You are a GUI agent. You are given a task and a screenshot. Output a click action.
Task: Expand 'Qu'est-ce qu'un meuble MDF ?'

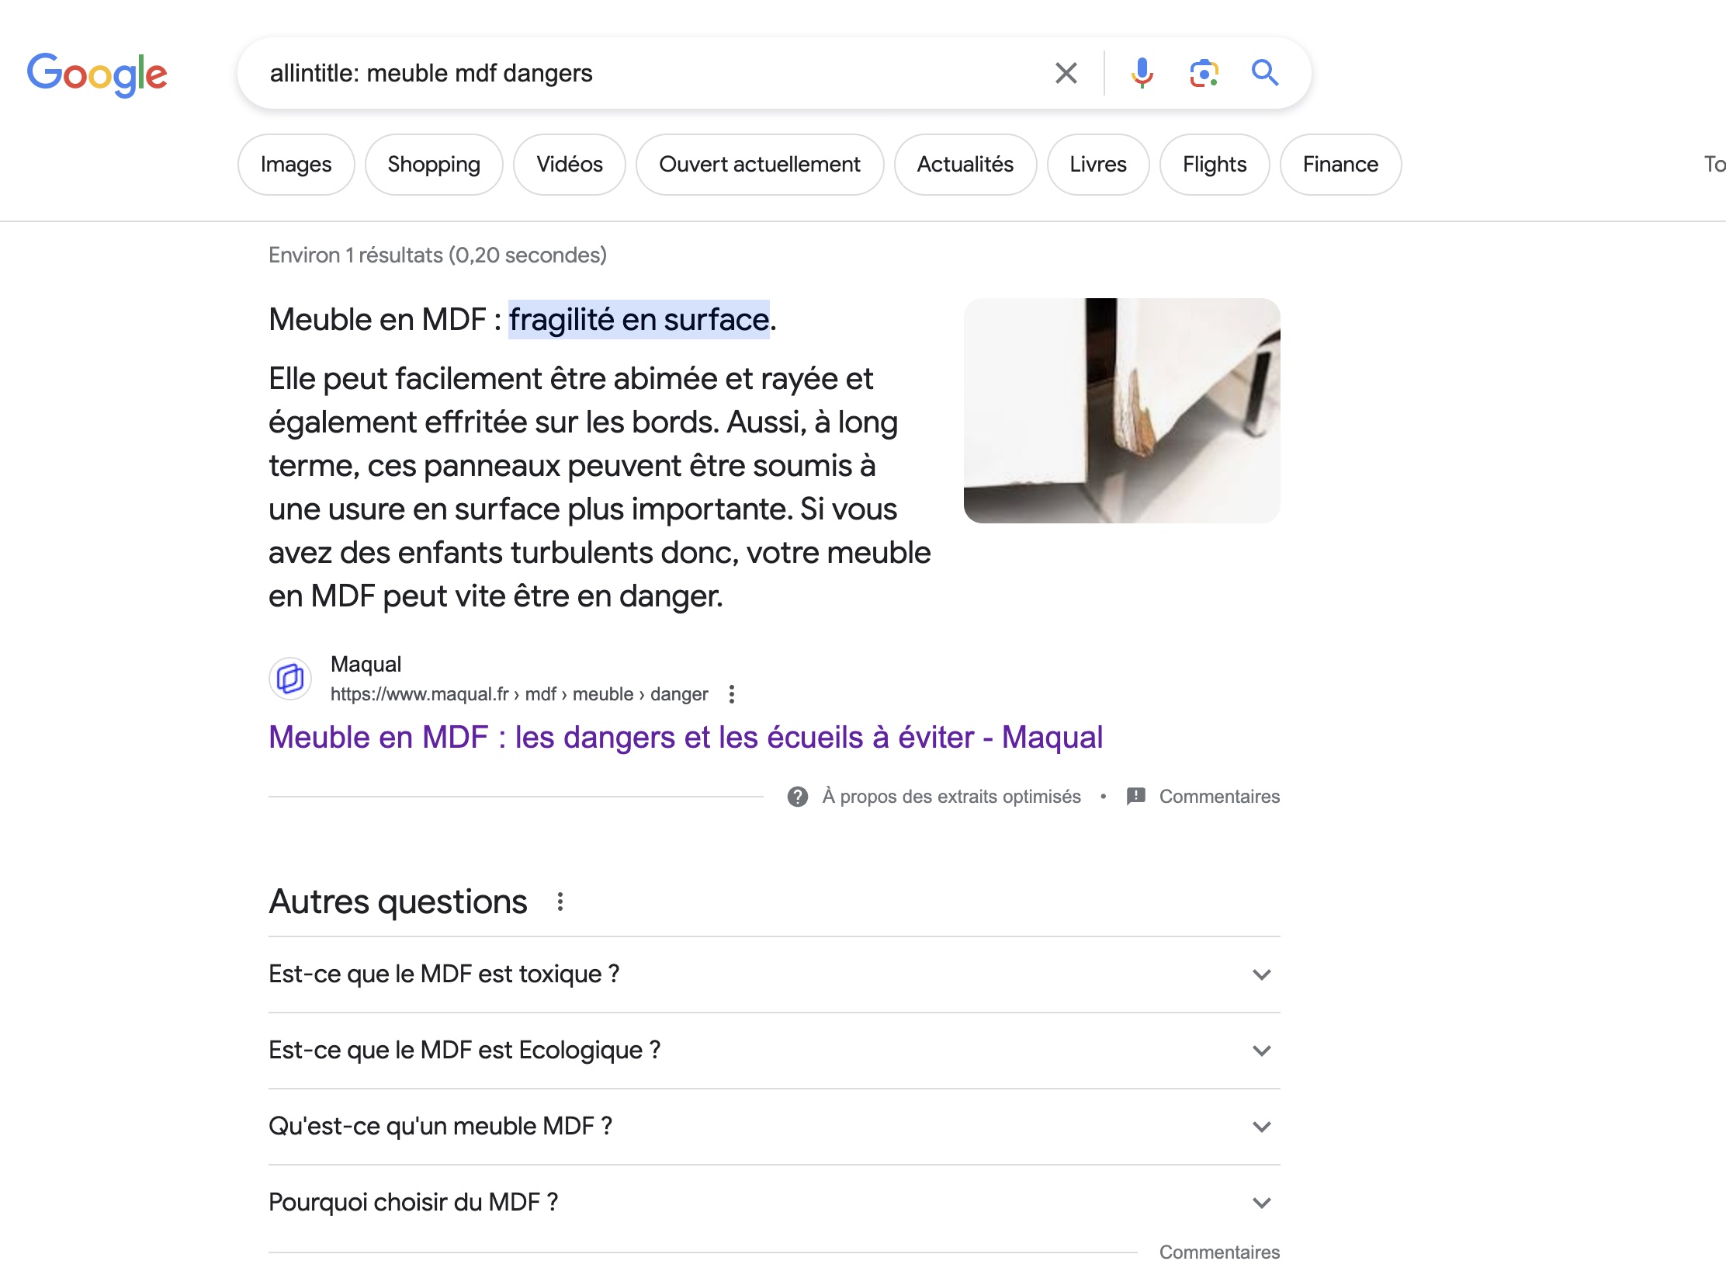(775, 1127)
